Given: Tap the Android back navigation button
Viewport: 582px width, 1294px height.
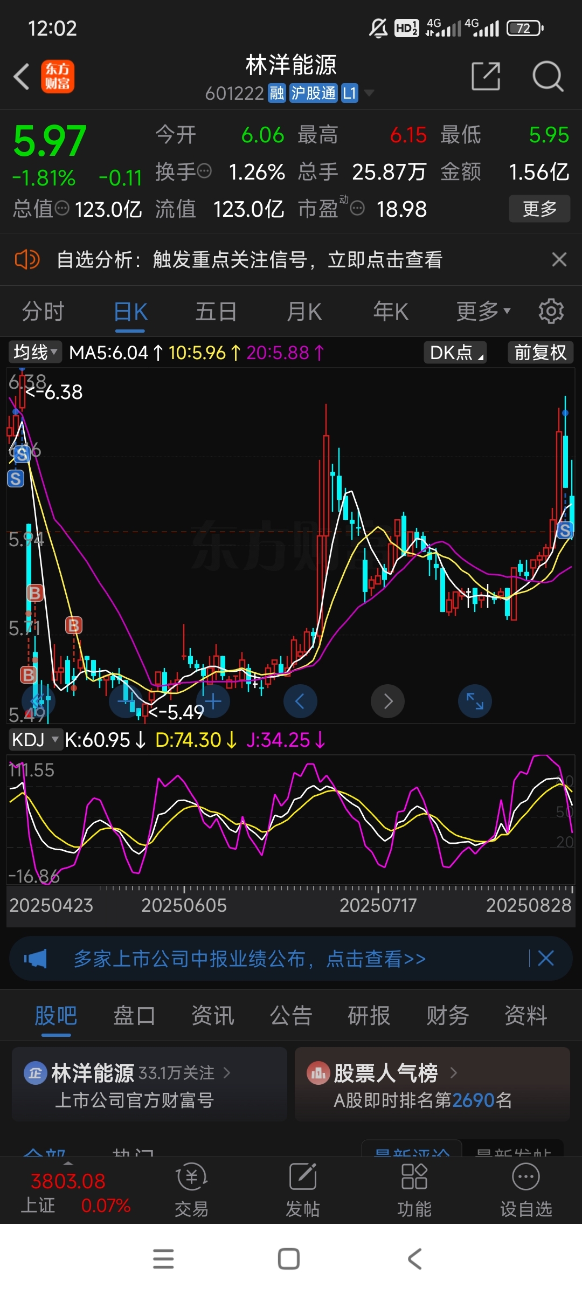Looking at the screenshot, I should [414, 1259].
